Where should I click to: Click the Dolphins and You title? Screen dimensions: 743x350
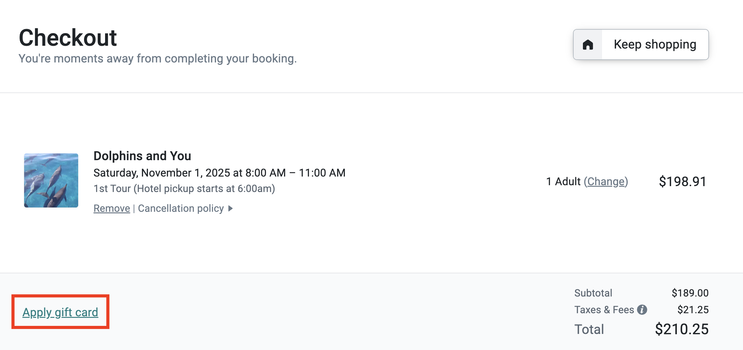[142, 156]
